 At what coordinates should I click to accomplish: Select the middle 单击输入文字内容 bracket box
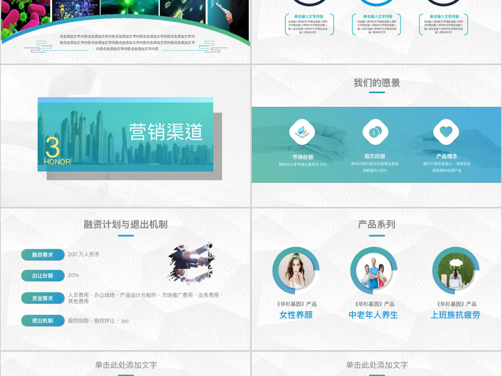376,24
